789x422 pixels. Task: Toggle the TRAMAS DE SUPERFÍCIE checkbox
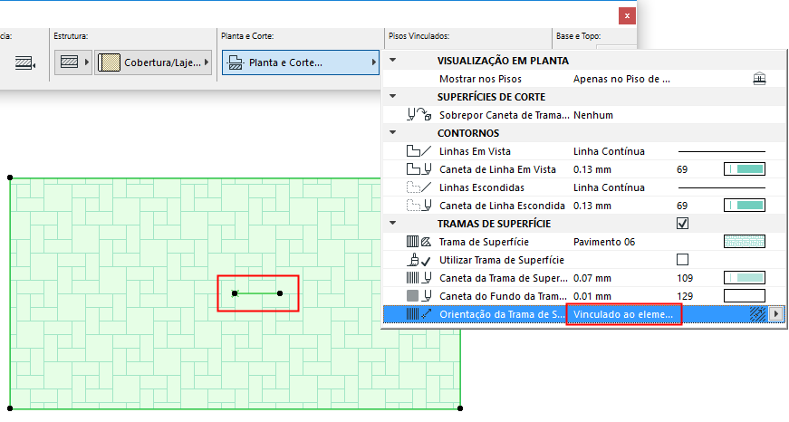682,224
